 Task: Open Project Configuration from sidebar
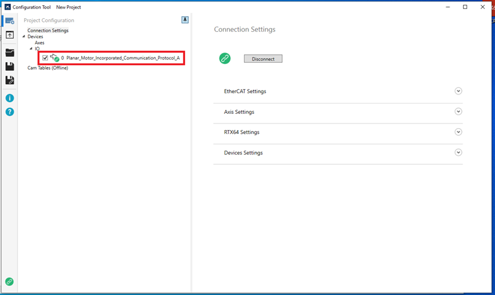[9, 21]
